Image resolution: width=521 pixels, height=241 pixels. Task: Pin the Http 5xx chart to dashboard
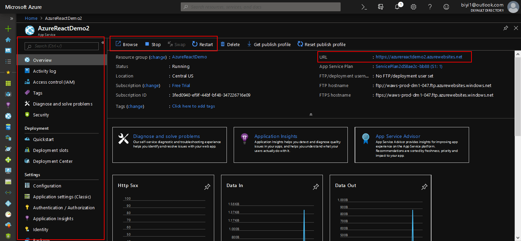[207, 187]
